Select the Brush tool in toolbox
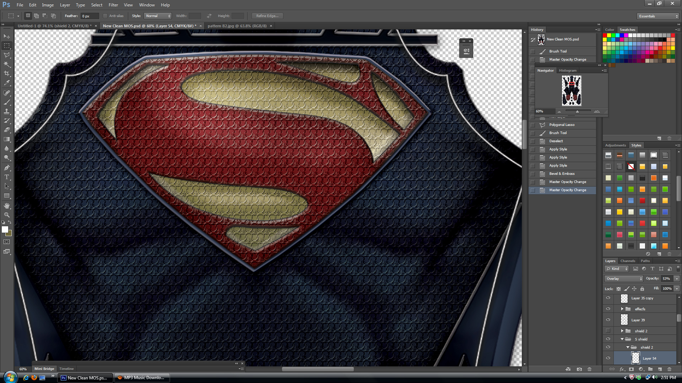 point(7,102)
